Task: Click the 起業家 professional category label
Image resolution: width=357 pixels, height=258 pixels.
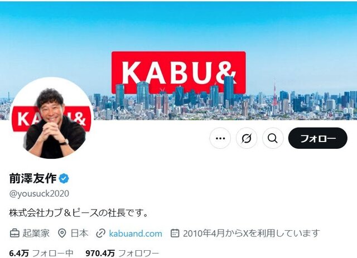Action: (x=36, y=233)
